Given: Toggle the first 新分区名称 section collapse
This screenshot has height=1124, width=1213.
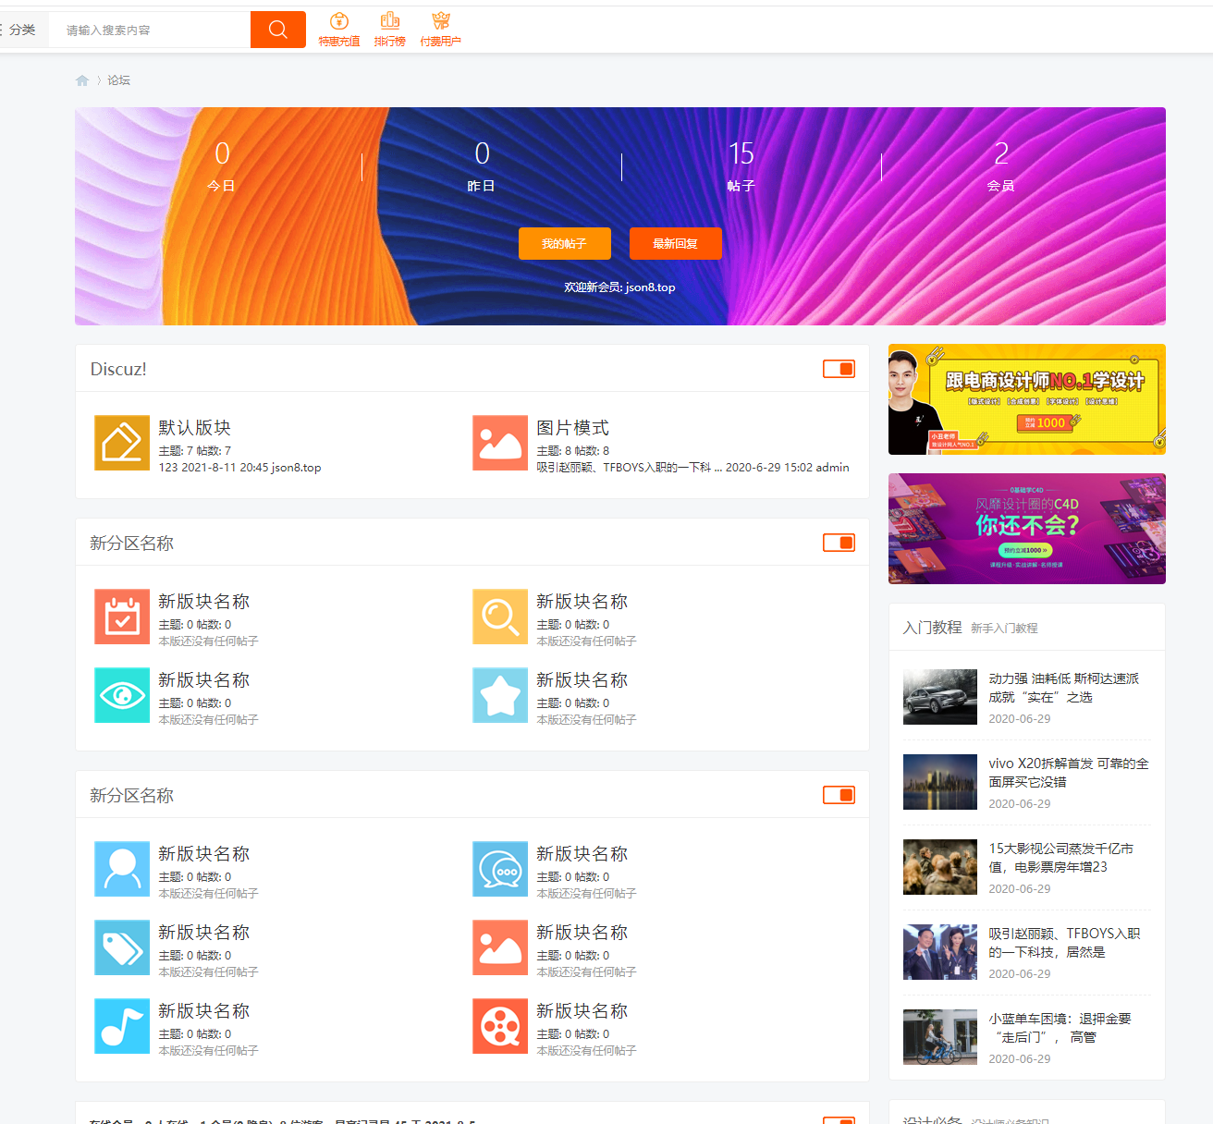Looking at the screenshot, I should click(x=839, y=543).
